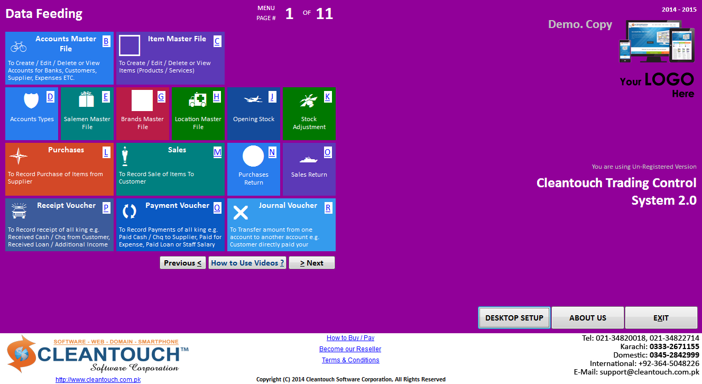
Task: Click the ambulance icon for Location Master File
Action: [198, 99]
